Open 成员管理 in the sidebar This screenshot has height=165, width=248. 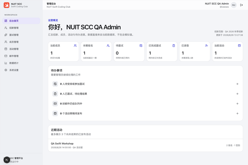pos(21,42)
